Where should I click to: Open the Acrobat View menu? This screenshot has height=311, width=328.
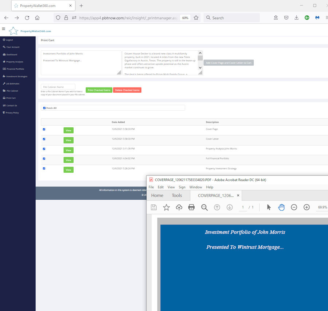click(x=171, y=187)
